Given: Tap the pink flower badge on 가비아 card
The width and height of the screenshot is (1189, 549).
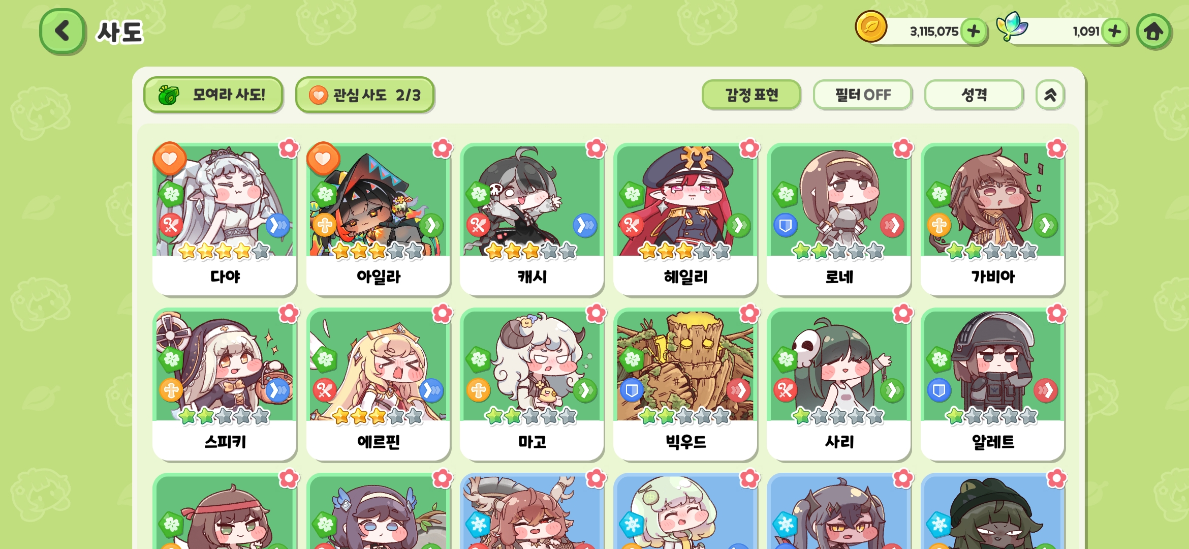Looking at the screenshot, I should pos(1057,148).
